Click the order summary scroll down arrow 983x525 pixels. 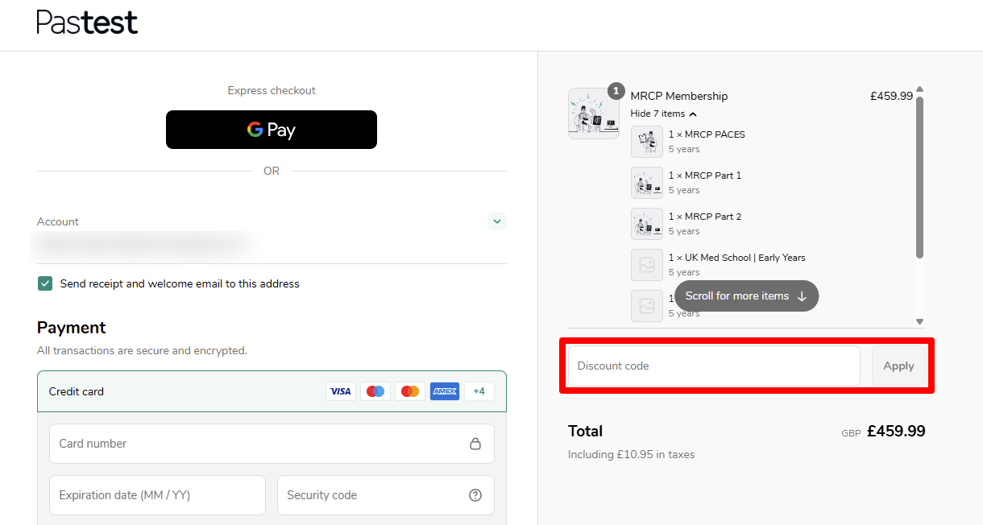(x=920, y=322)
